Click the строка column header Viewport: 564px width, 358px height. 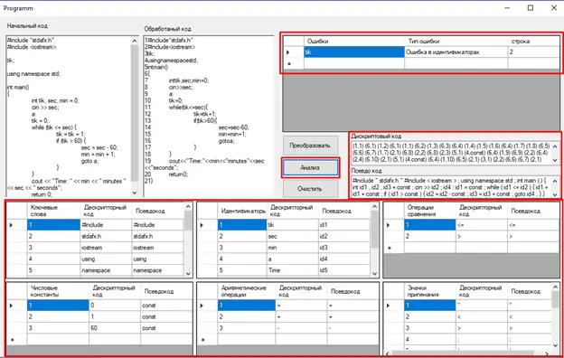(x=534, y=41)
